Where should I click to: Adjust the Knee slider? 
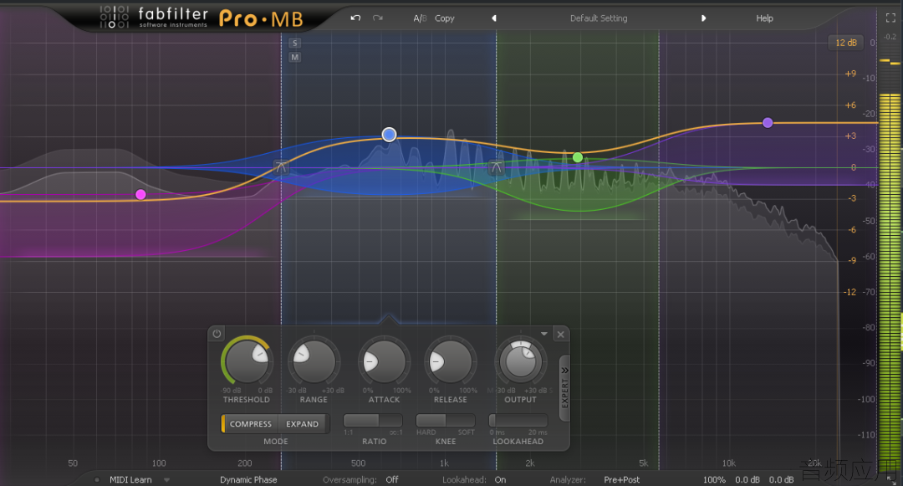[445, 421]
